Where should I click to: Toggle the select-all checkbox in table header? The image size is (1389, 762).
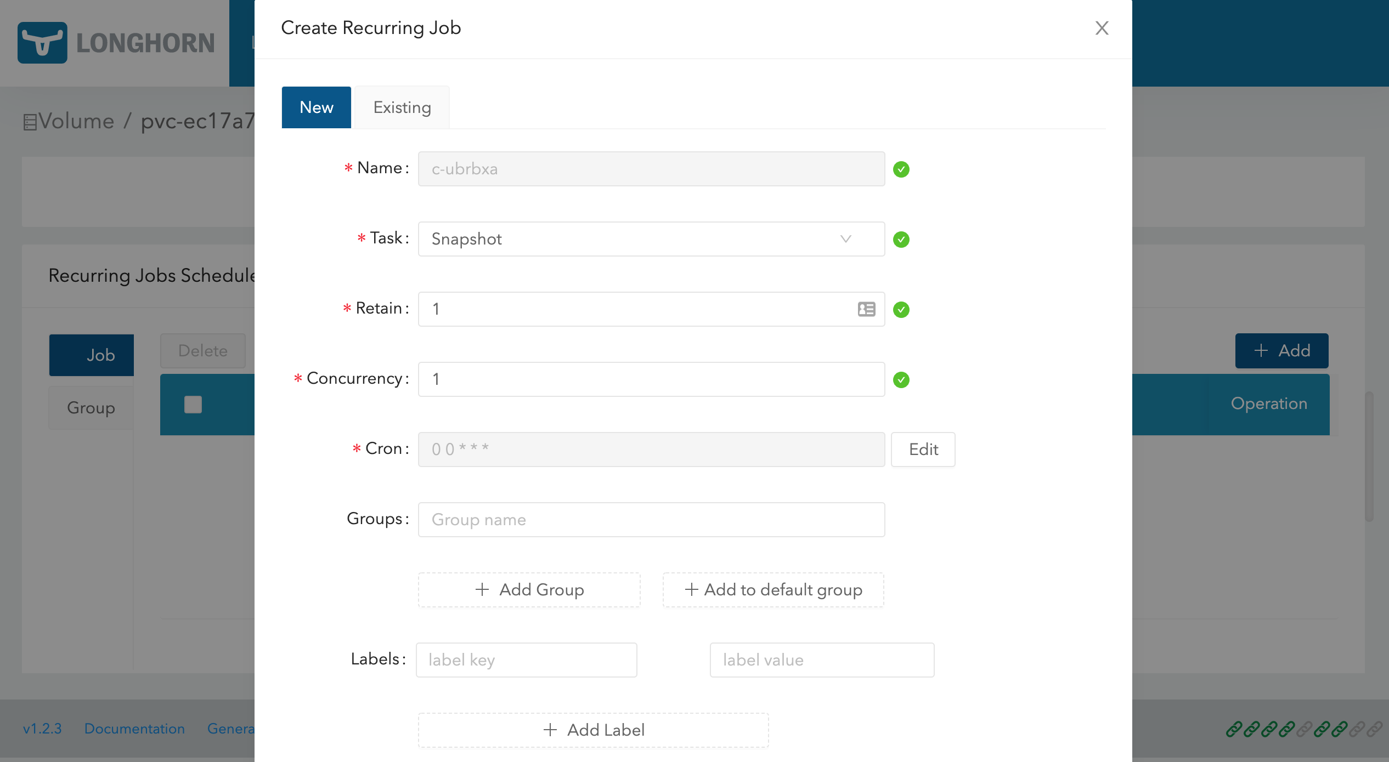point(193,405)
